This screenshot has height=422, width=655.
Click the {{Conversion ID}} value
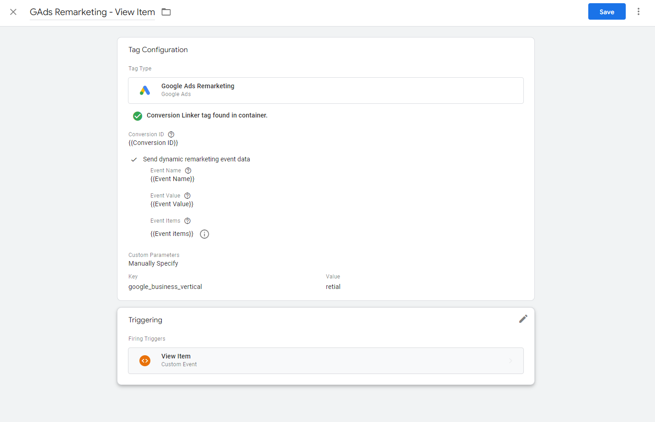click(x=153, y=143)
